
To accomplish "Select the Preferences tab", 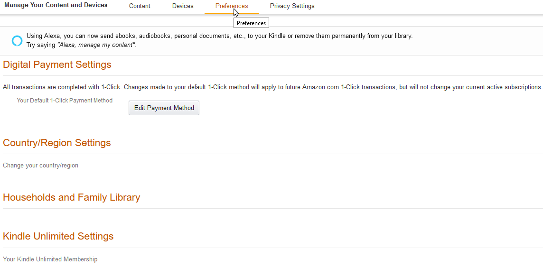I will point(232,6).
